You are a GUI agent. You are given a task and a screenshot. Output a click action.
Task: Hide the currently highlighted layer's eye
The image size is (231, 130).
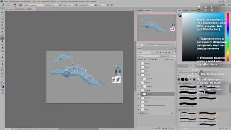point(138,94)
